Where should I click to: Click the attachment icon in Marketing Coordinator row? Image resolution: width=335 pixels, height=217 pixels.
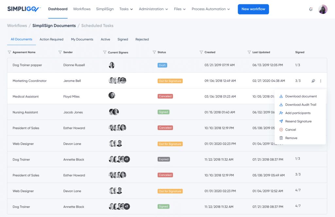click(313, 81)
